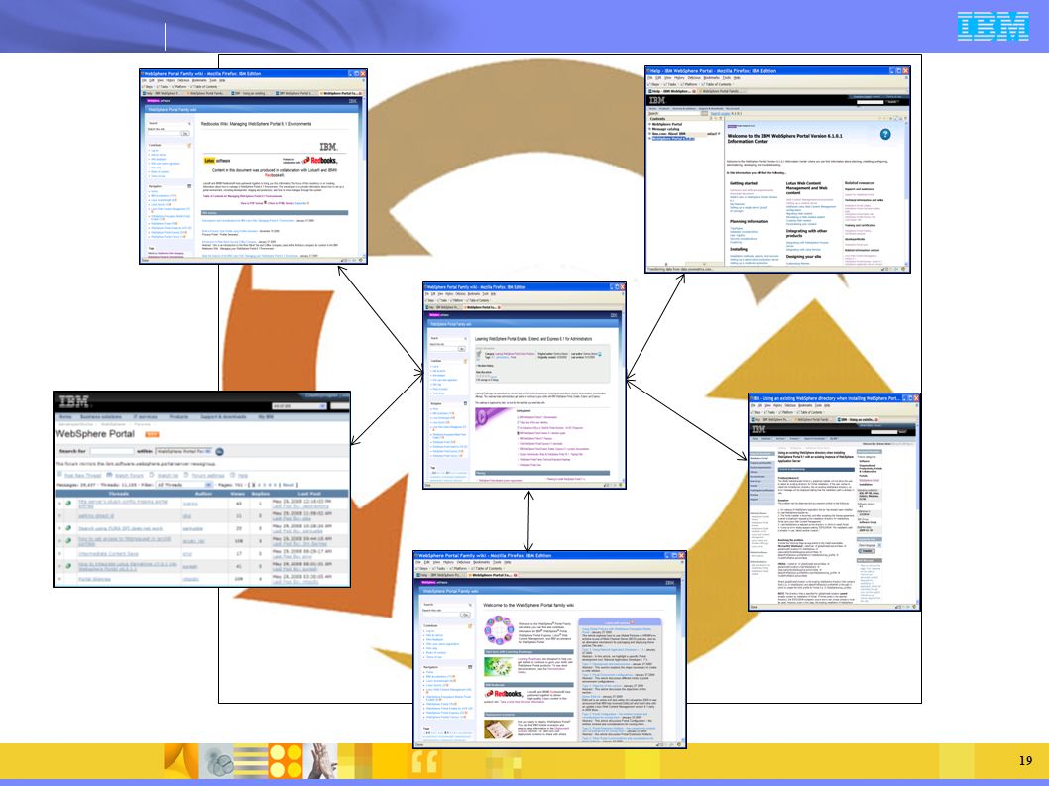Open the 'All Threads' filter dropdown in the forum
1049x786 pixels.
184,485
